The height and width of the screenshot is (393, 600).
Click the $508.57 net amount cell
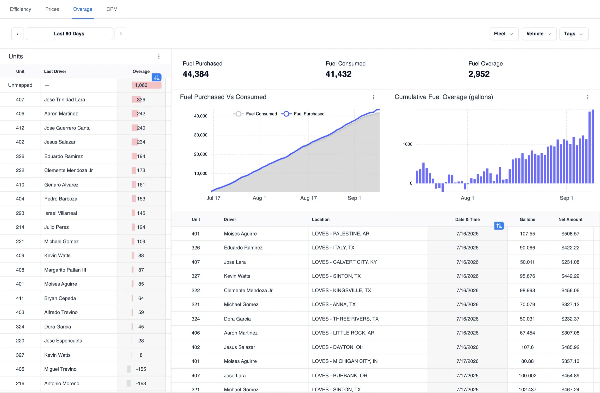click(x=570, y=234)
